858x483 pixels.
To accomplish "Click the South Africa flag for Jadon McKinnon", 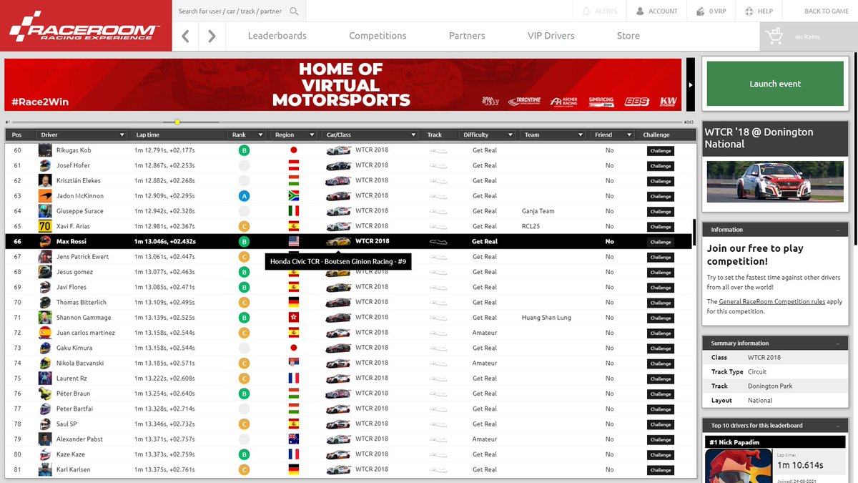I will [x=293, y=196].
